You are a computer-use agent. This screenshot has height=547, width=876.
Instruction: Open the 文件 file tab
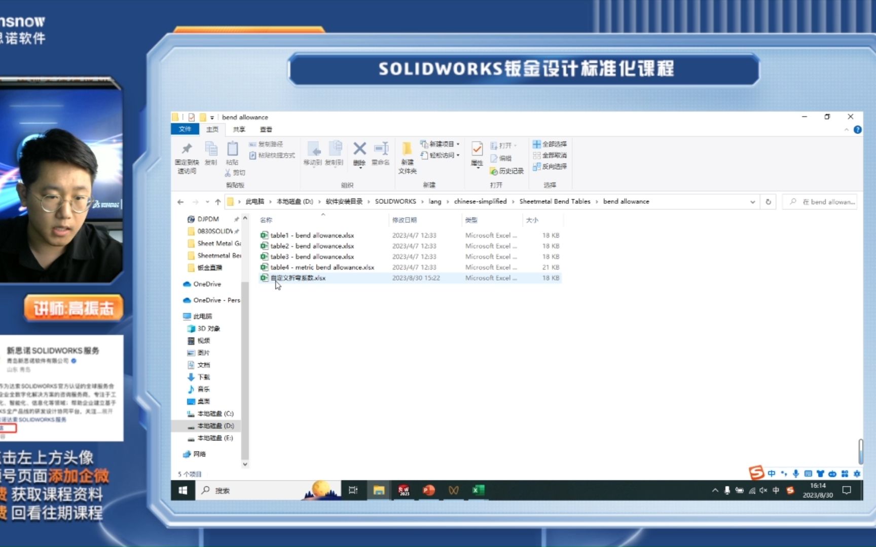point(185,129)
